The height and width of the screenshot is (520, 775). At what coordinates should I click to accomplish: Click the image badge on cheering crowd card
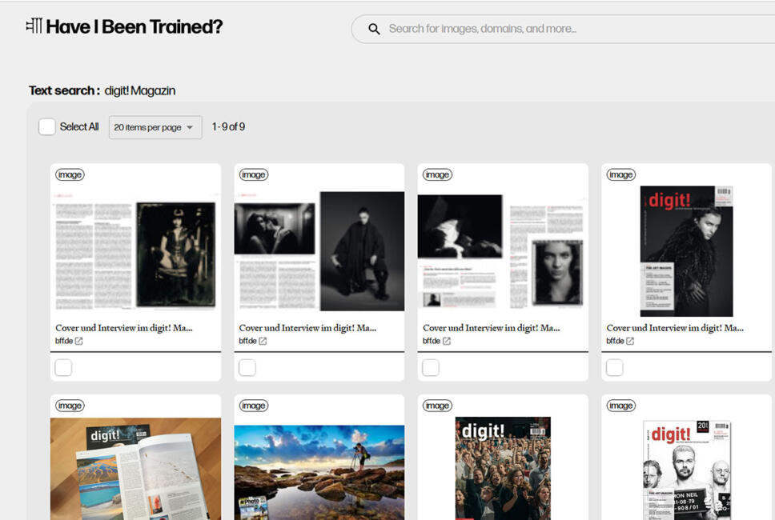[437, 406]
